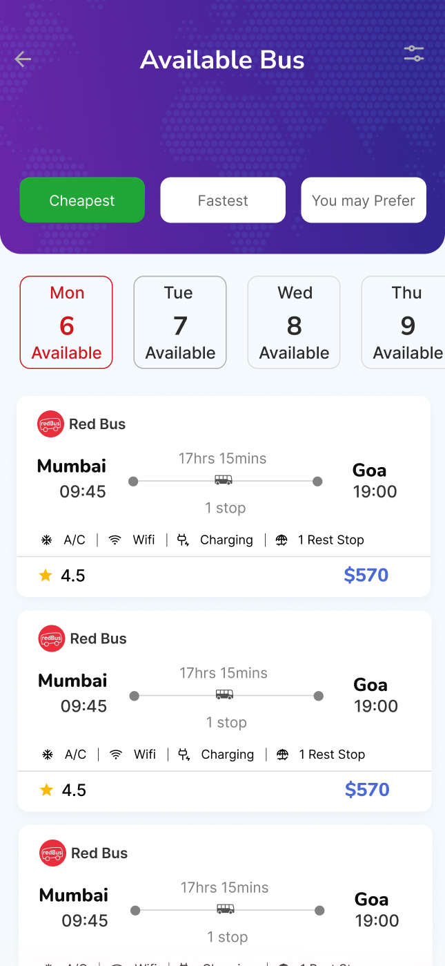Viewport: 445px width, 966px height.
Task: Click the $570 price in first card
Action: pos(366,575)
